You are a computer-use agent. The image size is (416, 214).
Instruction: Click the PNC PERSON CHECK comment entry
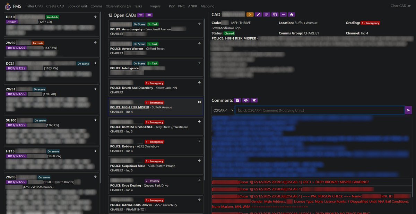pos(312,201)
